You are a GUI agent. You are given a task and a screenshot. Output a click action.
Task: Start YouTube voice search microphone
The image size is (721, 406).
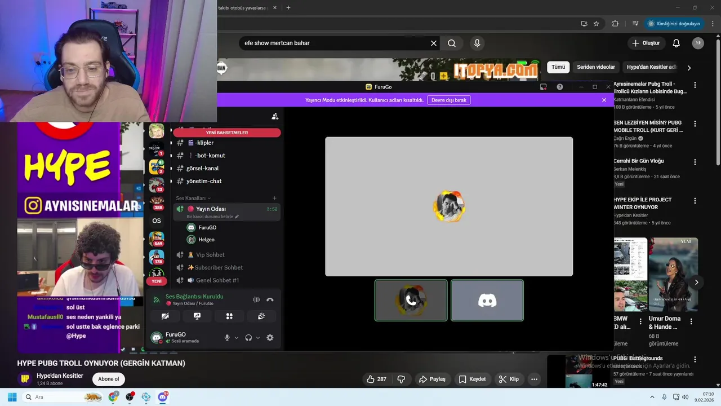[x=477, y=43]
